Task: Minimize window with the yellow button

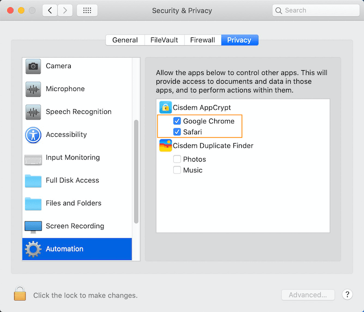Action: (x=21, y=10)
